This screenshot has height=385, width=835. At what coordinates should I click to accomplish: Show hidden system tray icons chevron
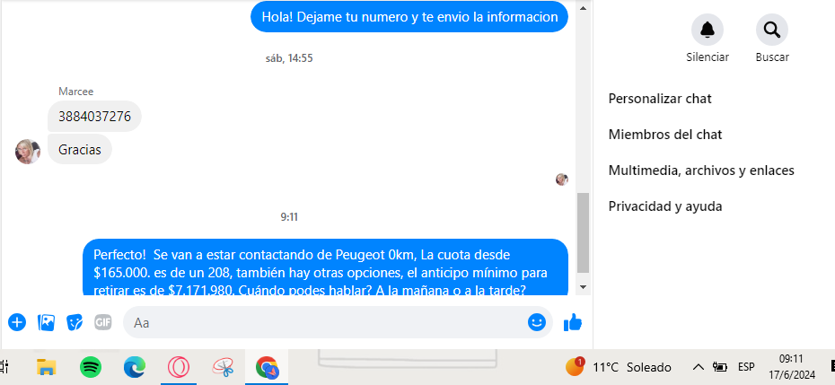pos(698,367)
